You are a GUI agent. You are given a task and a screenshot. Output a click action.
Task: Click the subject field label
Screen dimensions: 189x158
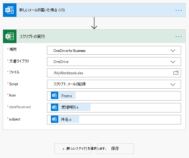coord(15,119)
